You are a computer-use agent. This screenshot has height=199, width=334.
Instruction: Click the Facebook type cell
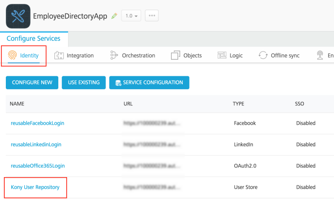245,123
